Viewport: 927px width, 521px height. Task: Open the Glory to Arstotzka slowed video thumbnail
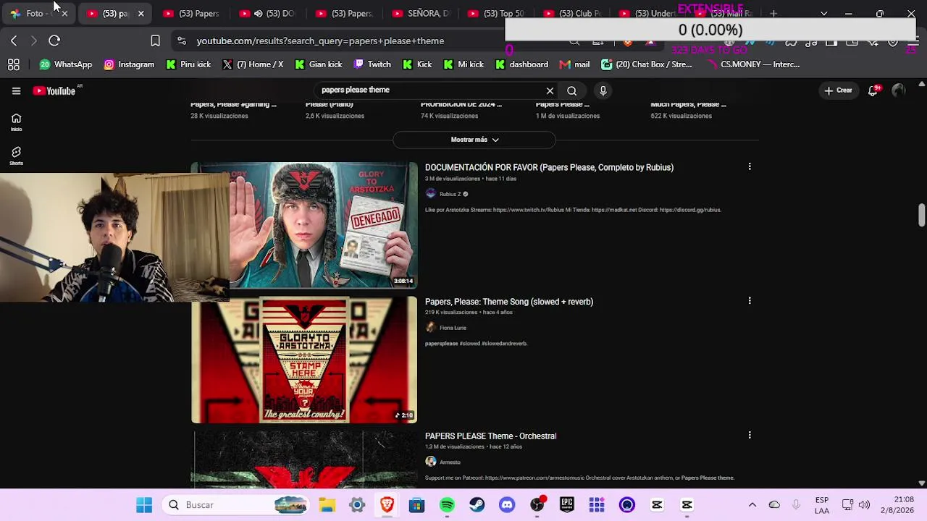click(x=304, y=360)
